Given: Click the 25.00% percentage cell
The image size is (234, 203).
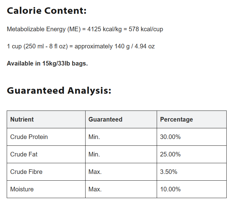Looking at the screenshot, I should 170,154.
